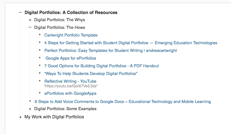Expand 'Digital Portfolios: The Whys' section

tap(30, 20)
